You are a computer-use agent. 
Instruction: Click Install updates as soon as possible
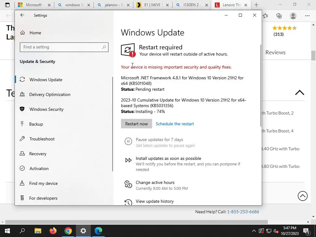(x=168, y=158)
